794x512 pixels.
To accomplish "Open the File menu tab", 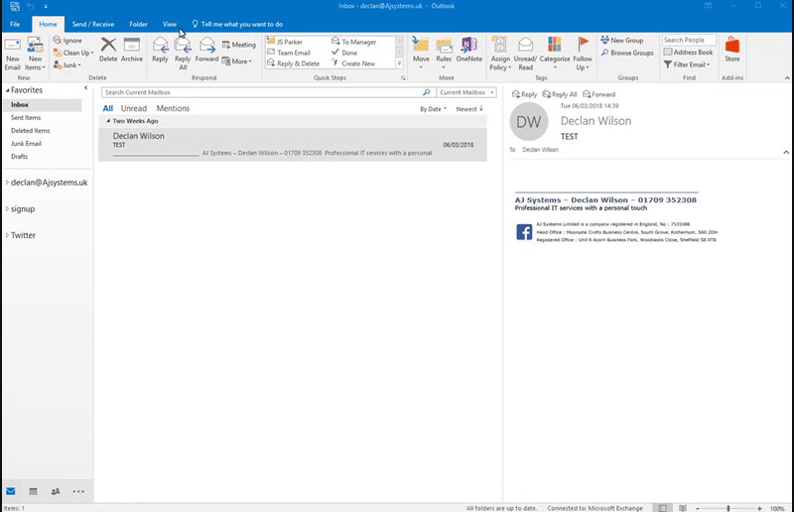I will (x=15, y=23).
